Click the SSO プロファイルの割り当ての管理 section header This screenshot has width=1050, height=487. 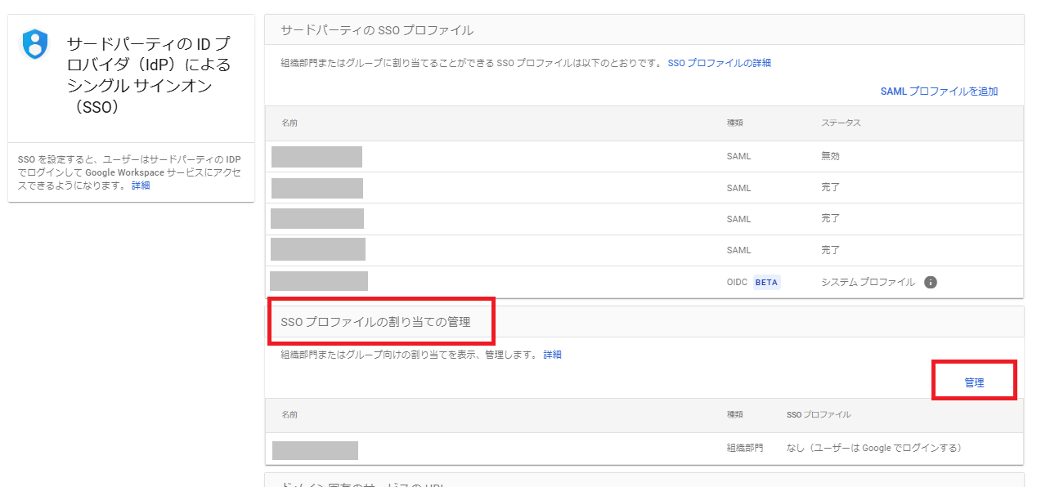(375, 322)
